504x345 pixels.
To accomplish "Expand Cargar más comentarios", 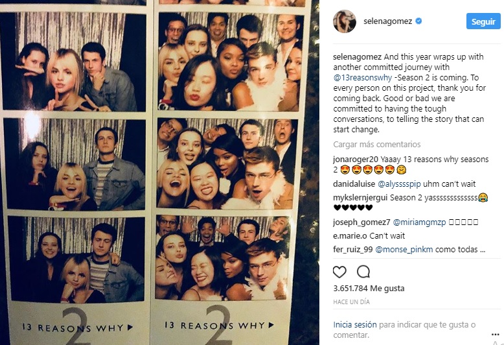I will (x=377, y=145).
